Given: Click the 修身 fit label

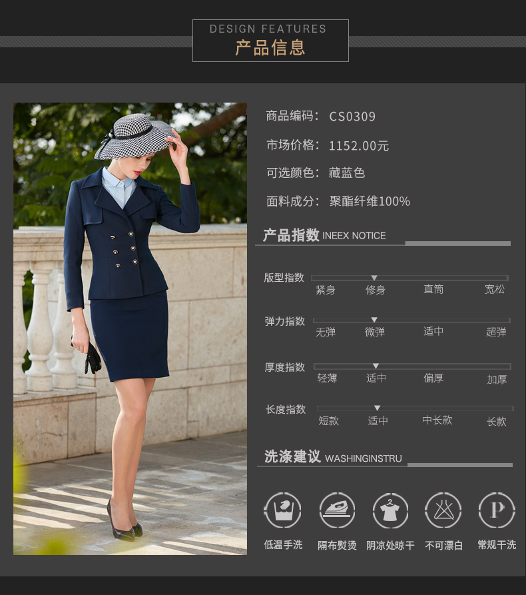Looking at the screenshot, I should pos(376,291).
